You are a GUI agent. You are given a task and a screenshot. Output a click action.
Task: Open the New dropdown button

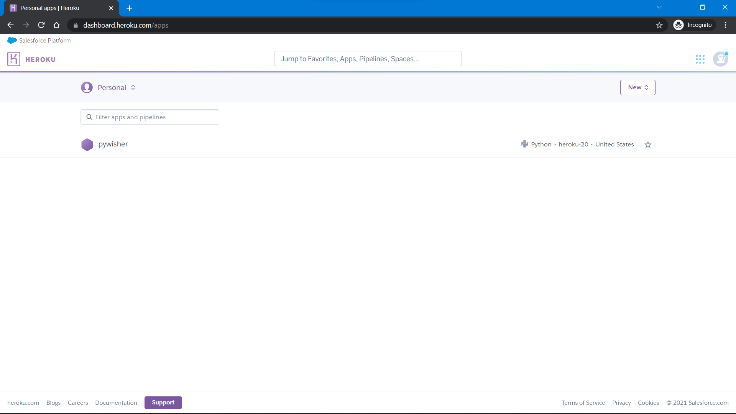(637, 87)
